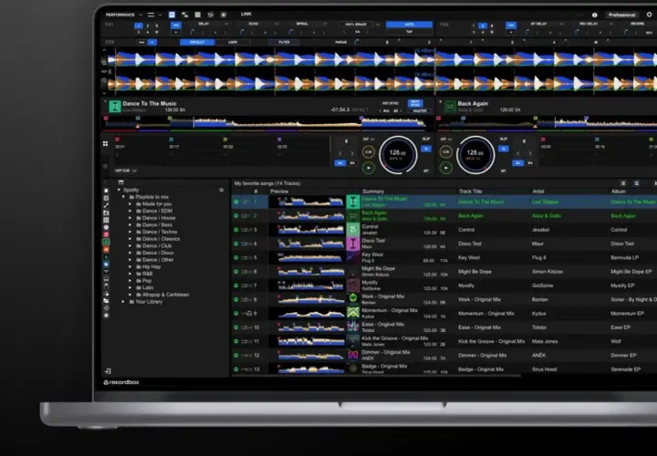Toggle KEY SYNC on deck 1
Viewport: 657px width, 456px height.
(x=391, y=103)
